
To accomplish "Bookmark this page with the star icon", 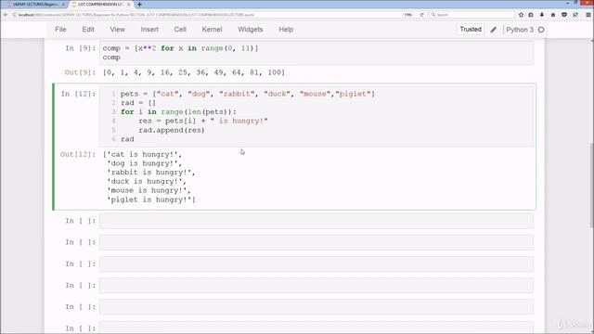I will point(521,15).
